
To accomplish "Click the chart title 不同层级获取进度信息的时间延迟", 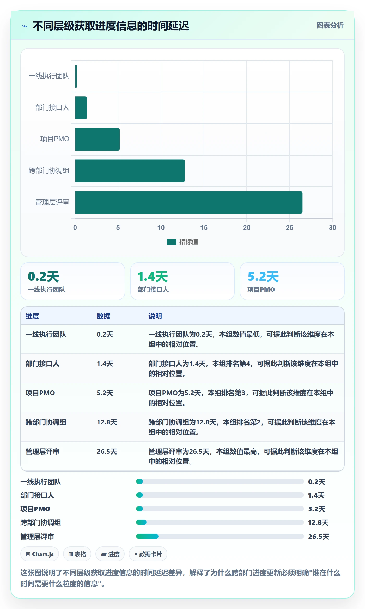I will coord(111,26).
